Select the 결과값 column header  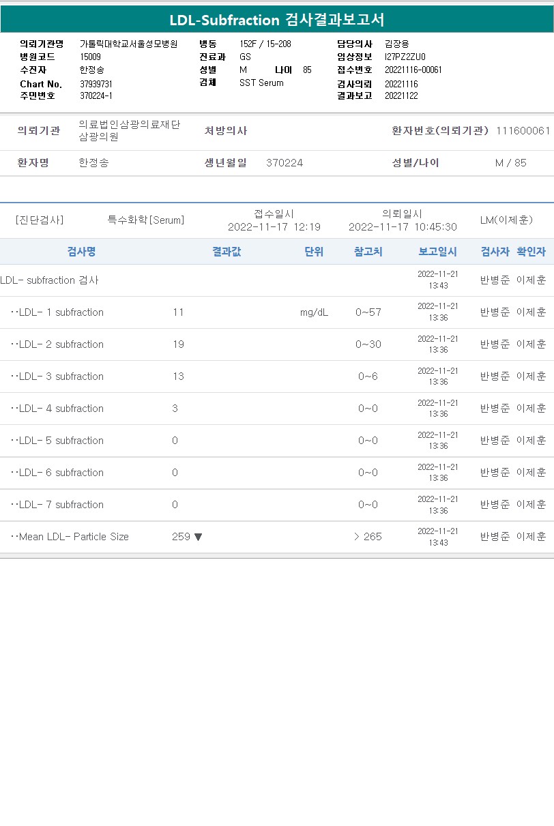[227, 252]
